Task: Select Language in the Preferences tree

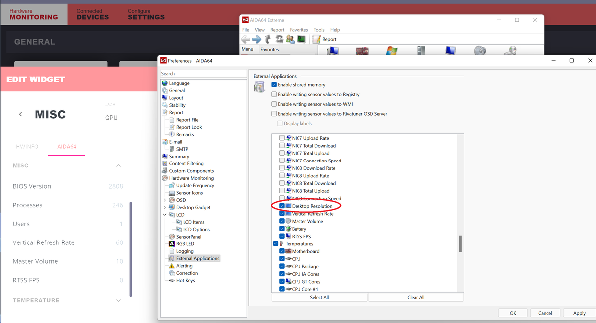Action: click(x=179, y=83)
